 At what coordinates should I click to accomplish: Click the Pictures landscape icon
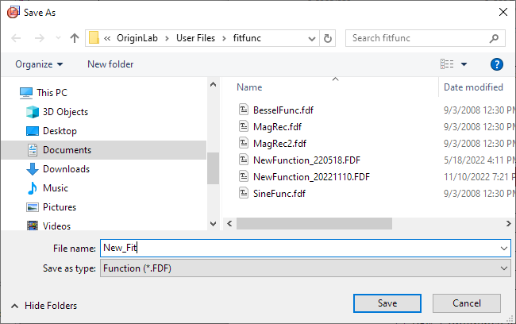pos(33,207)
